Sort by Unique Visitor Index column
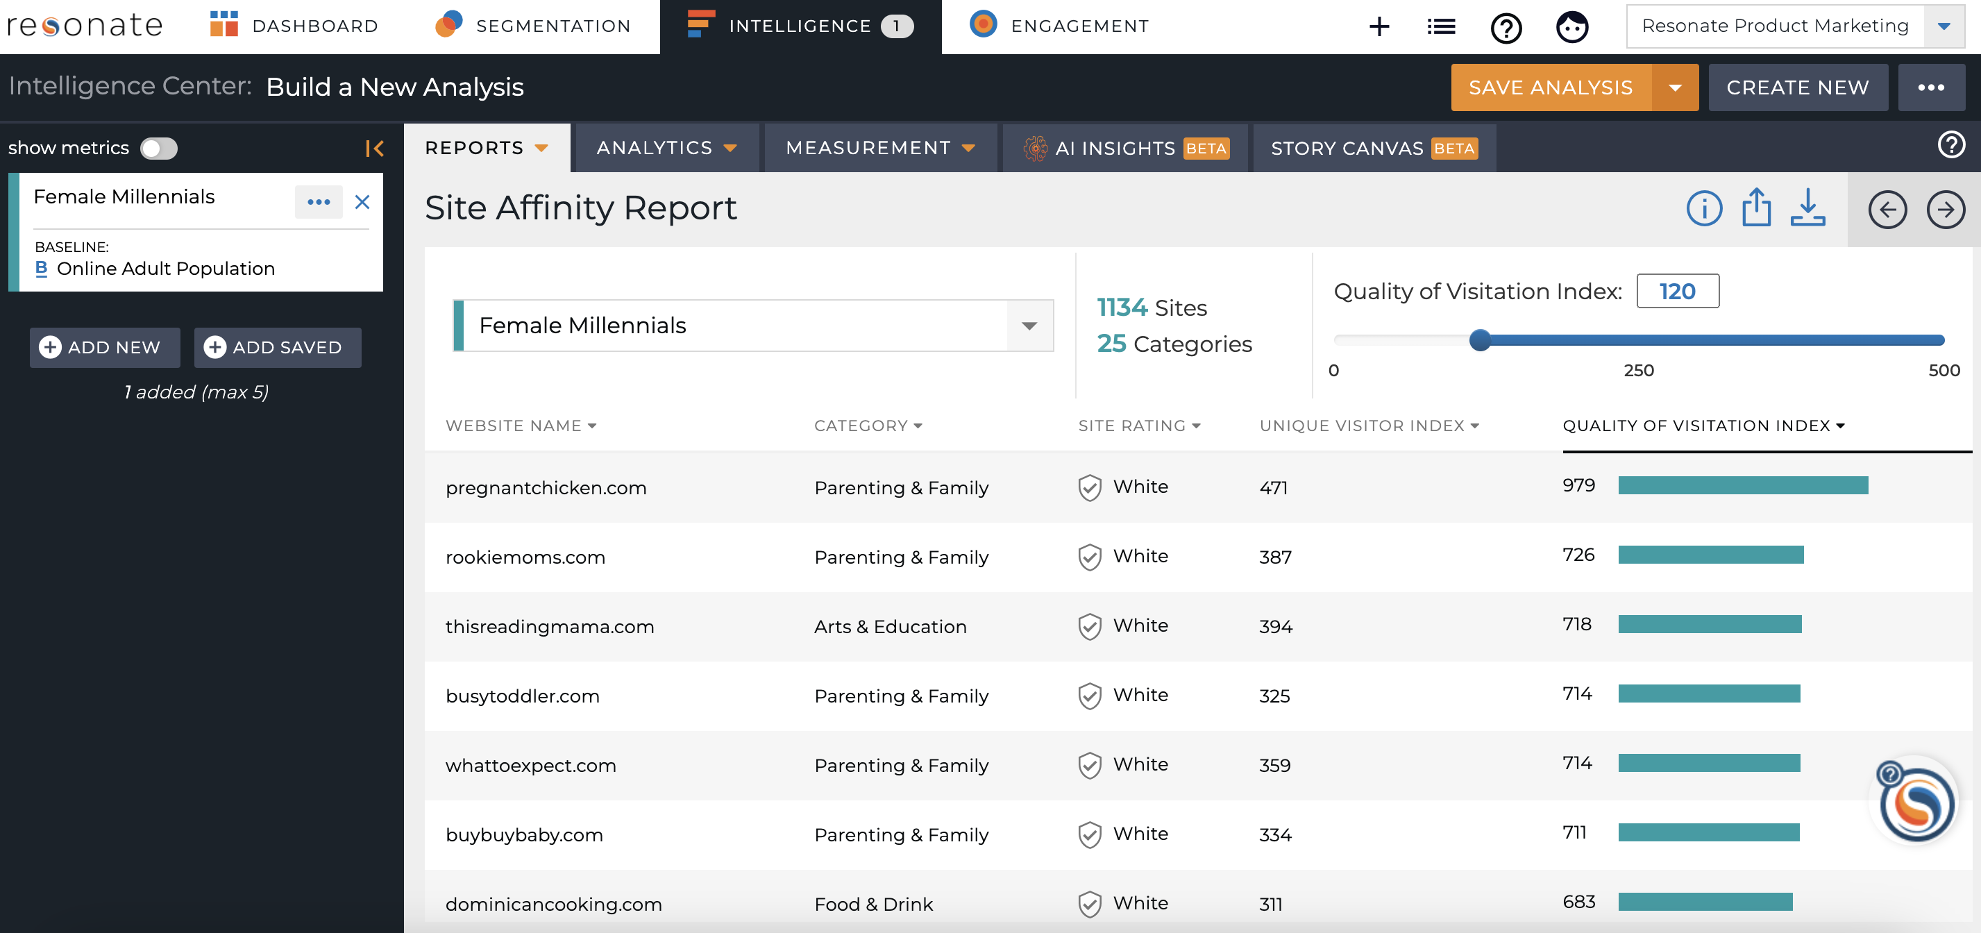 coord(1369,426)
